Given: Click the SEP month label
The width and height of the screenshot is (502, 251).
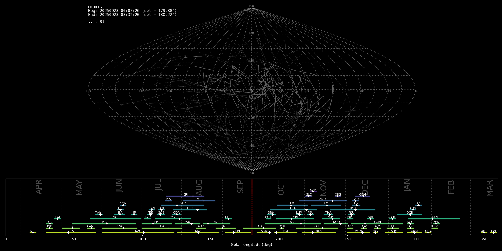Looking at the screenshot, I should [x=240, y=187].
